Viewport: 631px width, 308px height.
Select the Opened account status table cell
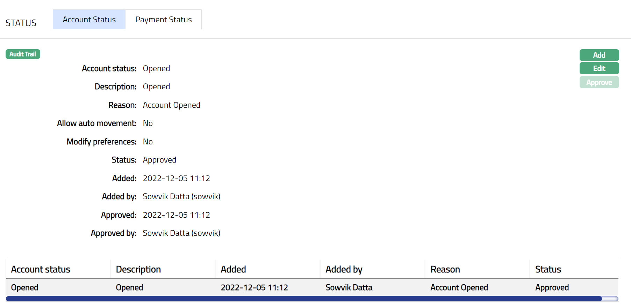24,287
